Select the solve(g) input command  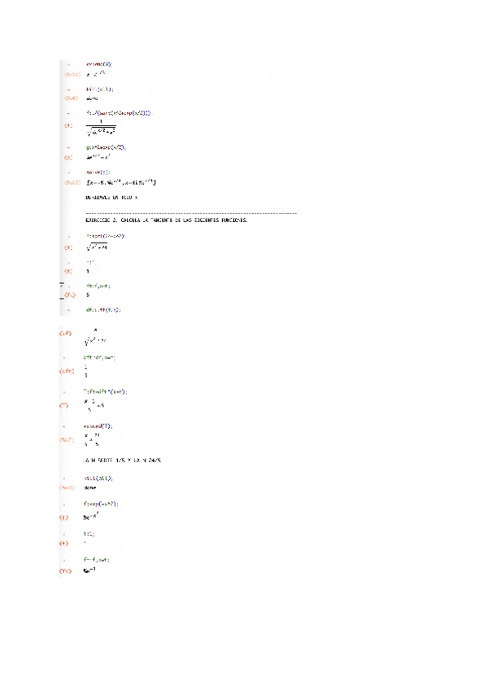click(x=98, y=172)
